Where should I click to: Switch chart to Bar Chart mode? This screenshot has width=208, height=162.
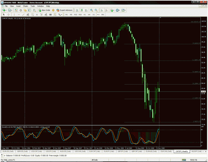click(x=77, y=10)
